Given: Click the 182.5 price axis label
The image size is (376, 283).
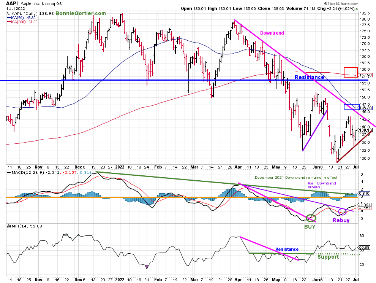Looking at the screenshot, I should [x=365, y=13].
